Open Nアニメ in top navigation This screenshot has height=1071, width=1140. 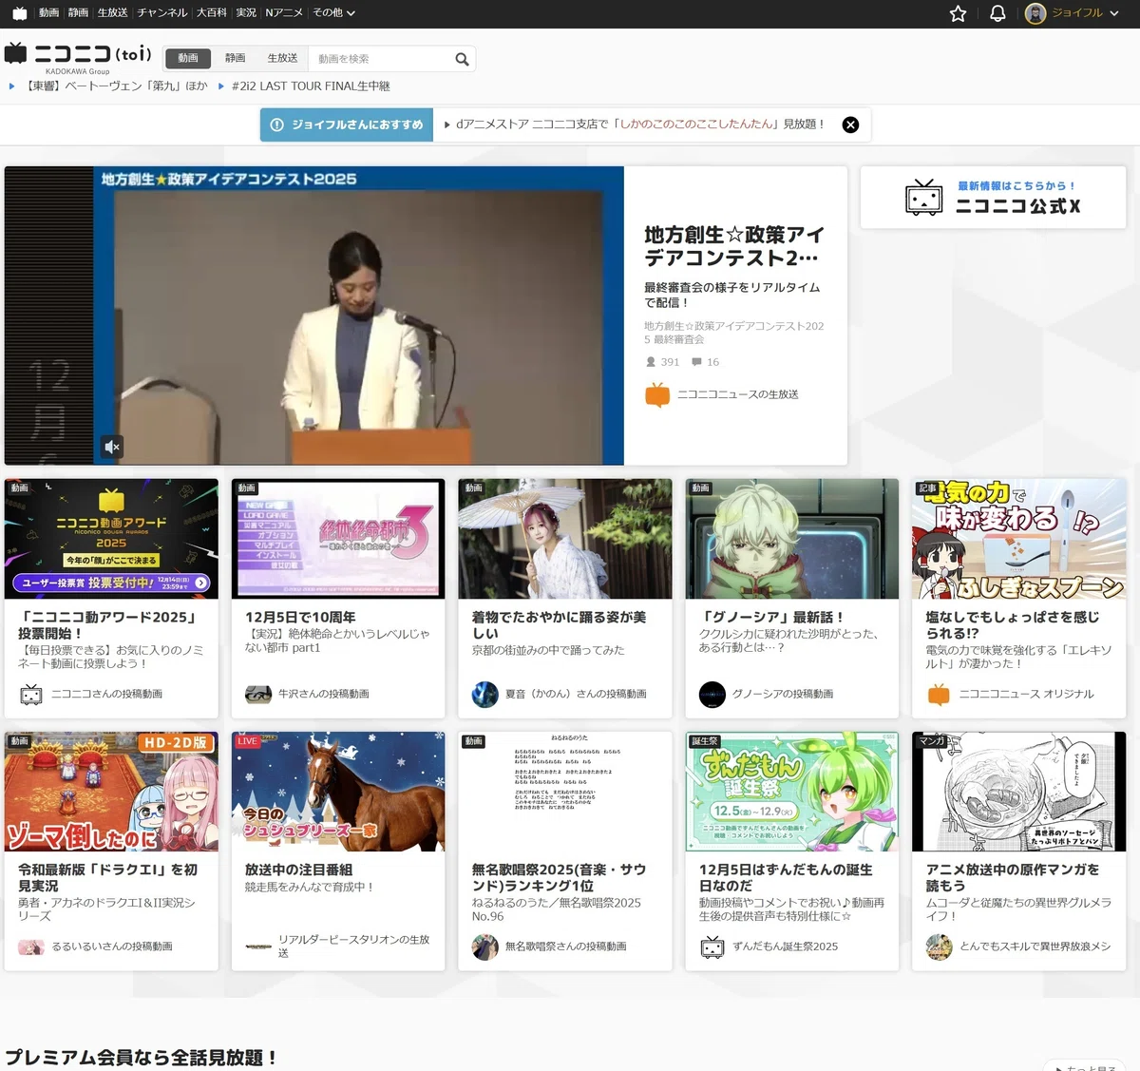click(x=284, y=13)
